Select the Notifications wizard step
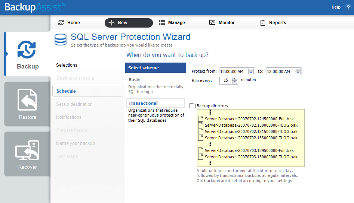The width and height of the screenshot is (354, 203). coord(69,117)
